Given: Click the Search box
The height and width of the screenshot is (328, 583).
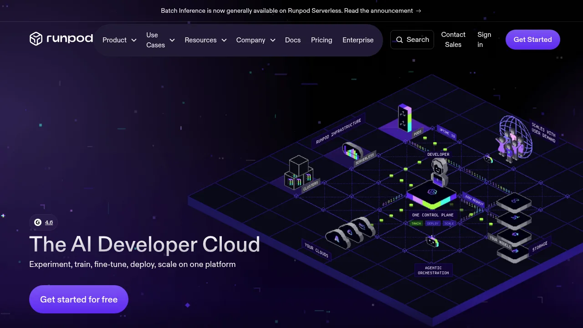Looking at the screenshot, I should pos(412,40).
